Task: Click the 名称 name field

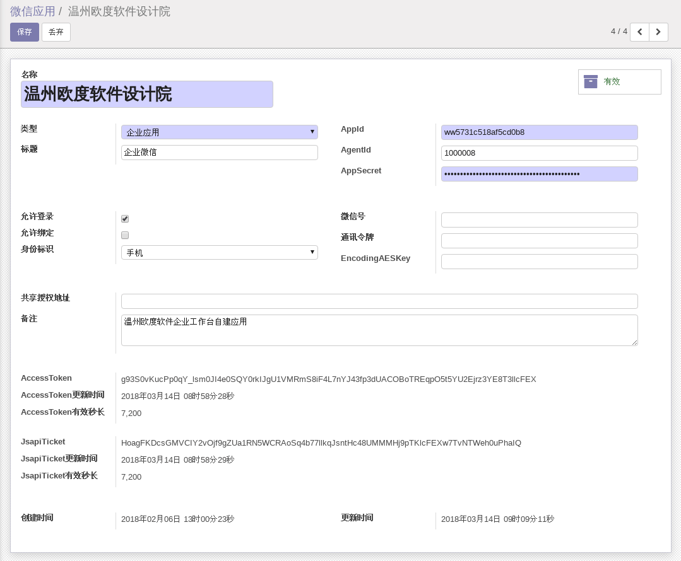Action: click(147, 94)
